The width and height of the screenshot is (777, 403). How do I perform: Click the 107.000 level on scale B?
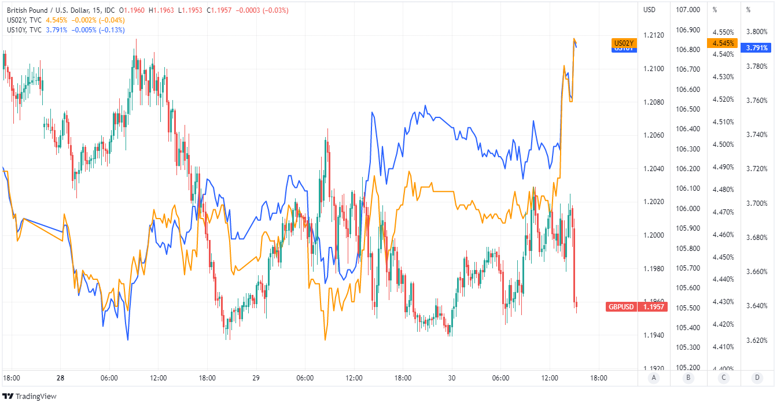pos(688,10)
